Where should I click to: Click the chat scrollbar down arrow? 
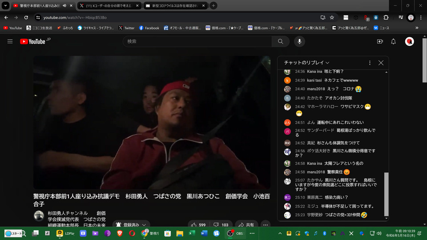click(x=386, y=218)
